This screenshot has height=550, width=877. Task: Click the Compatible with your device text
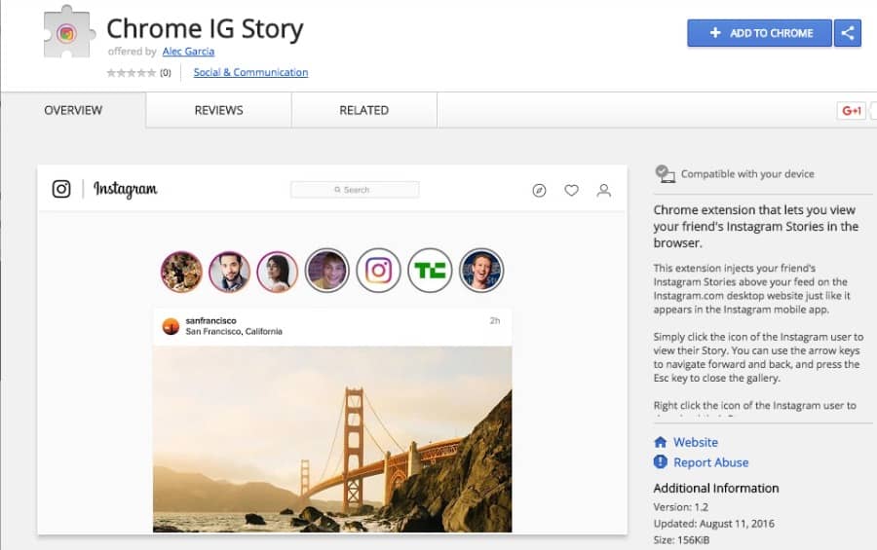pos(747,174)
